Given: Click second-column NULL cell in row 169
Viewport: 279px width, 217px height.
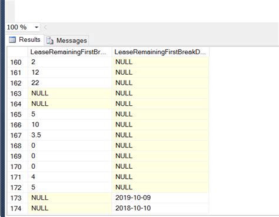Looking at the screenshot, I should pos(160,156).
